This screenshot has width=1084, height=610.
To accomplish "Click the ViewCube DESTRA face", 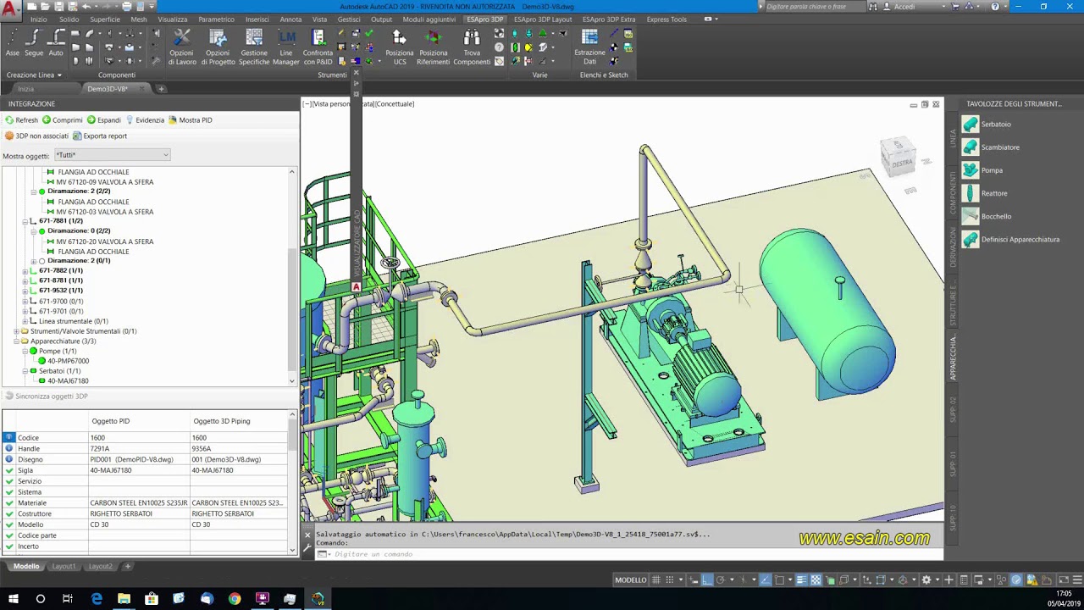I will [x=901, y=162].
